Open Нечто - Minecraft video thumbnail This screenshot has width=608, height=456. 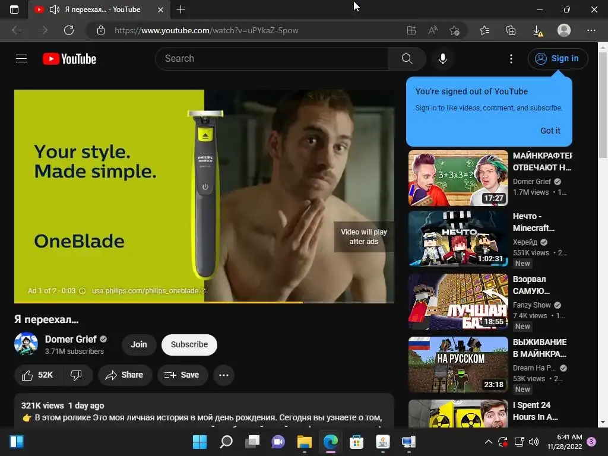(458, 239)
